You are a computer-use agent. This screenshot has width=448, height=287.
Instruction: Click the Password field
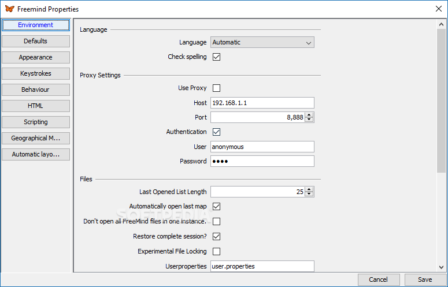click(262, 161)
